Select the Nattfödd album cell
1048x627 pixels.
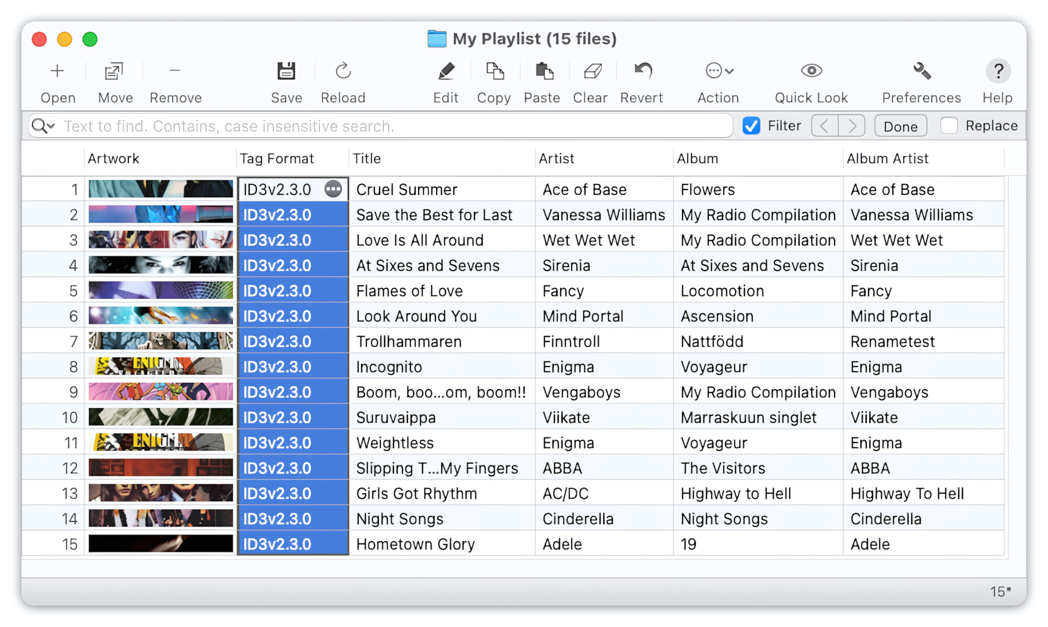(758, 341)
